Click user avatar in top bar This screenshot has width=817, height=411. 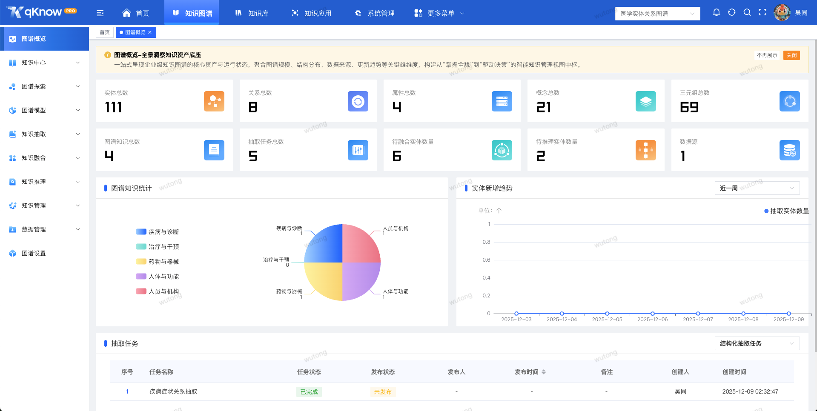[782, 13]
